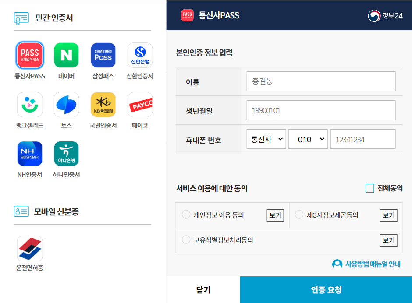This screenshot has width=412, height=303.
Task: Select the 통신사PASS certificate icon
Action: [30, 55]
